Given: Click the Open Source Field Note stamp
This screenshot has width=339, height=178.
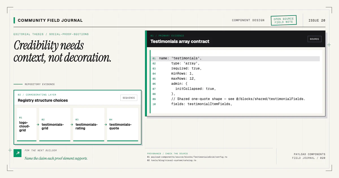Looking at the screenshot, I should (x=284, y=20).
